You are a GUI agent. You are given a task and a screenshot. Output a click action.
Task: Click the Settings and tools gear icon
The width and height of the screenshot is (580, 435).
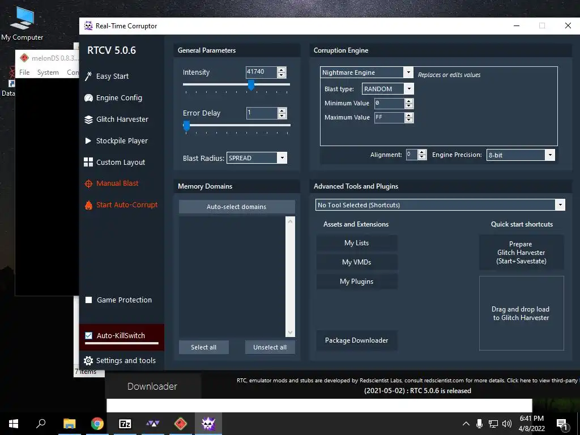point(88,361)
